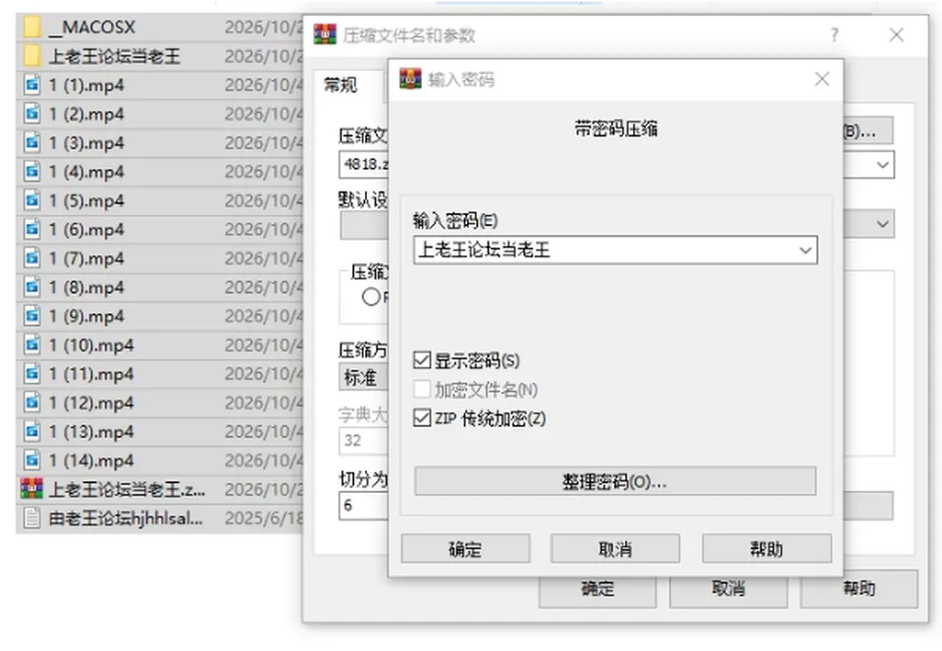Click the archive name field showing 4818.z

[x=364, y=165]
